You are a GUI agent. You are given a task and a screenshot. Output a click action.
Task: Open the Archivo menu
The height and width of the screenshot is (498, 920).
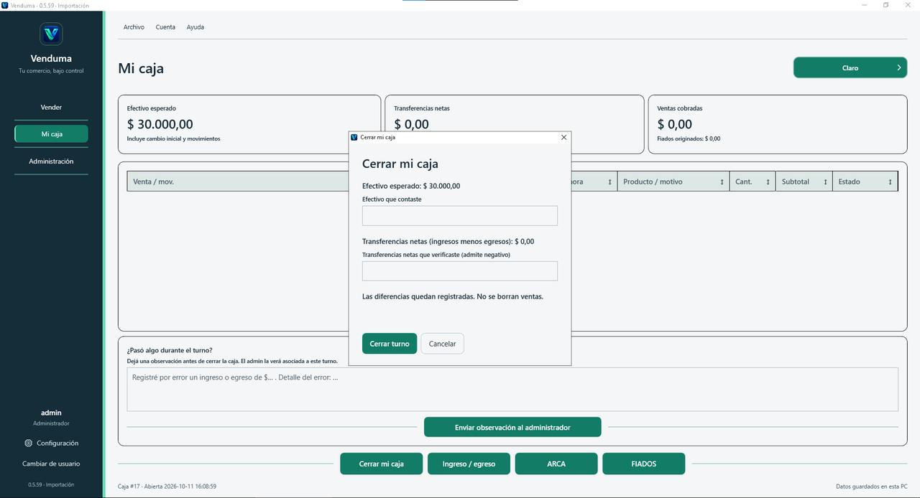click(x=134, y=27)
